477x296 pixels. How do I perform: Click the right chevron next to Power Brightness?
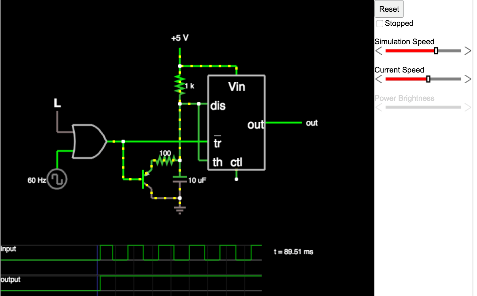pyautogui.click(x=468, y=107)
